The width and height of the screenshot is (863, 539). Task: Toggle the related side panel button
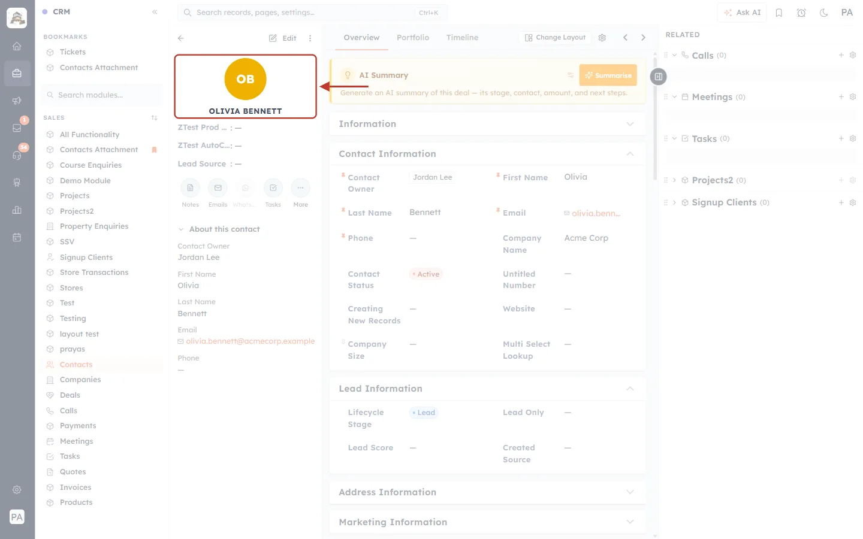658,77
